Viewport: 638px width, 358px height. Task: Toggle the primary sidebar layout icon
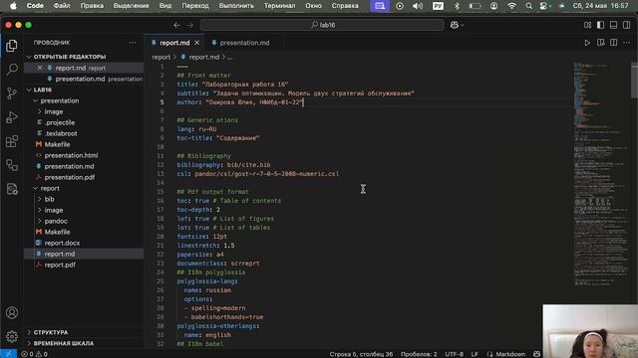(x=600, y=25)
